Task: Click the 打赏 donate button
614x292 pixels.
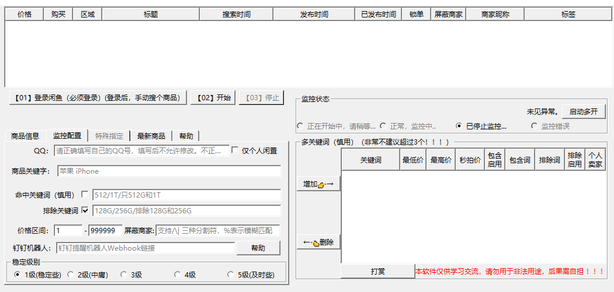Action: pos(377,271)
